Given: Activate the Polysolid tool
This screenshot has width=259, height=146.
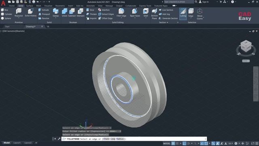Looking at the screenshot, I should (x=19, y=13).
